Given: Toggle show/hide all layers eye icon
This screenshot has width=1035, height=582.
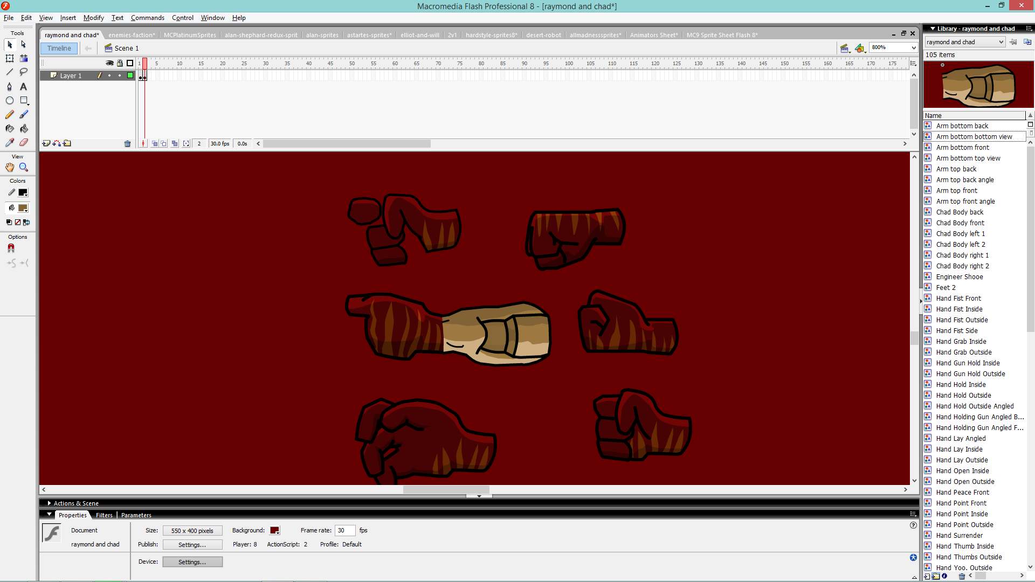Looking at the screenshot, I should [110, 63].
